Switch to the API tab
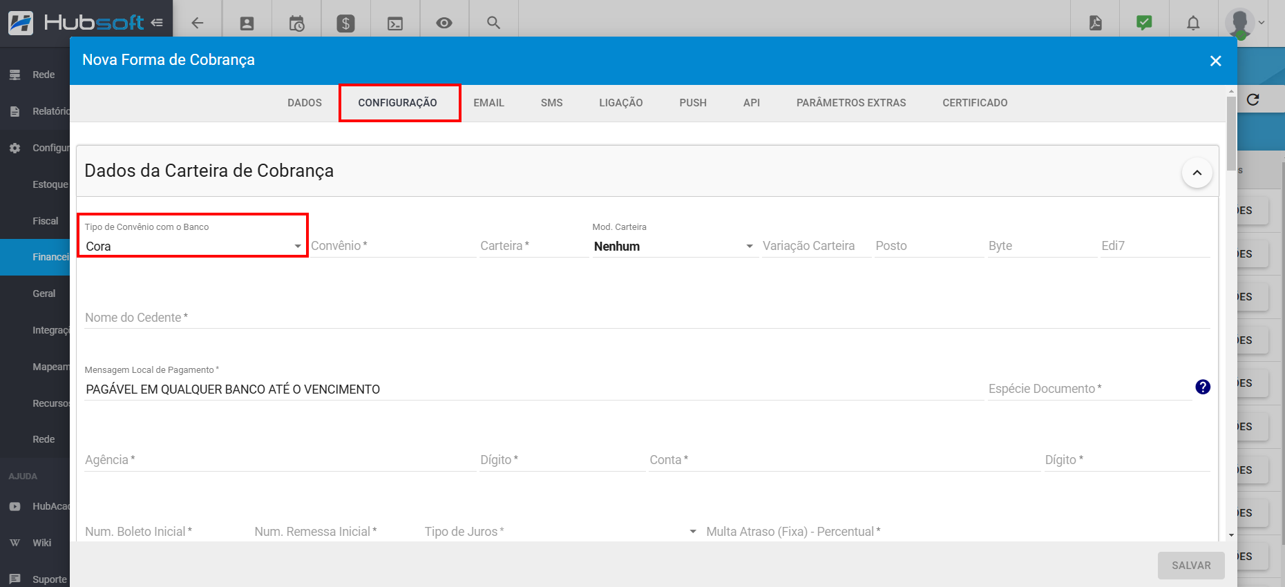 point(752,103)
